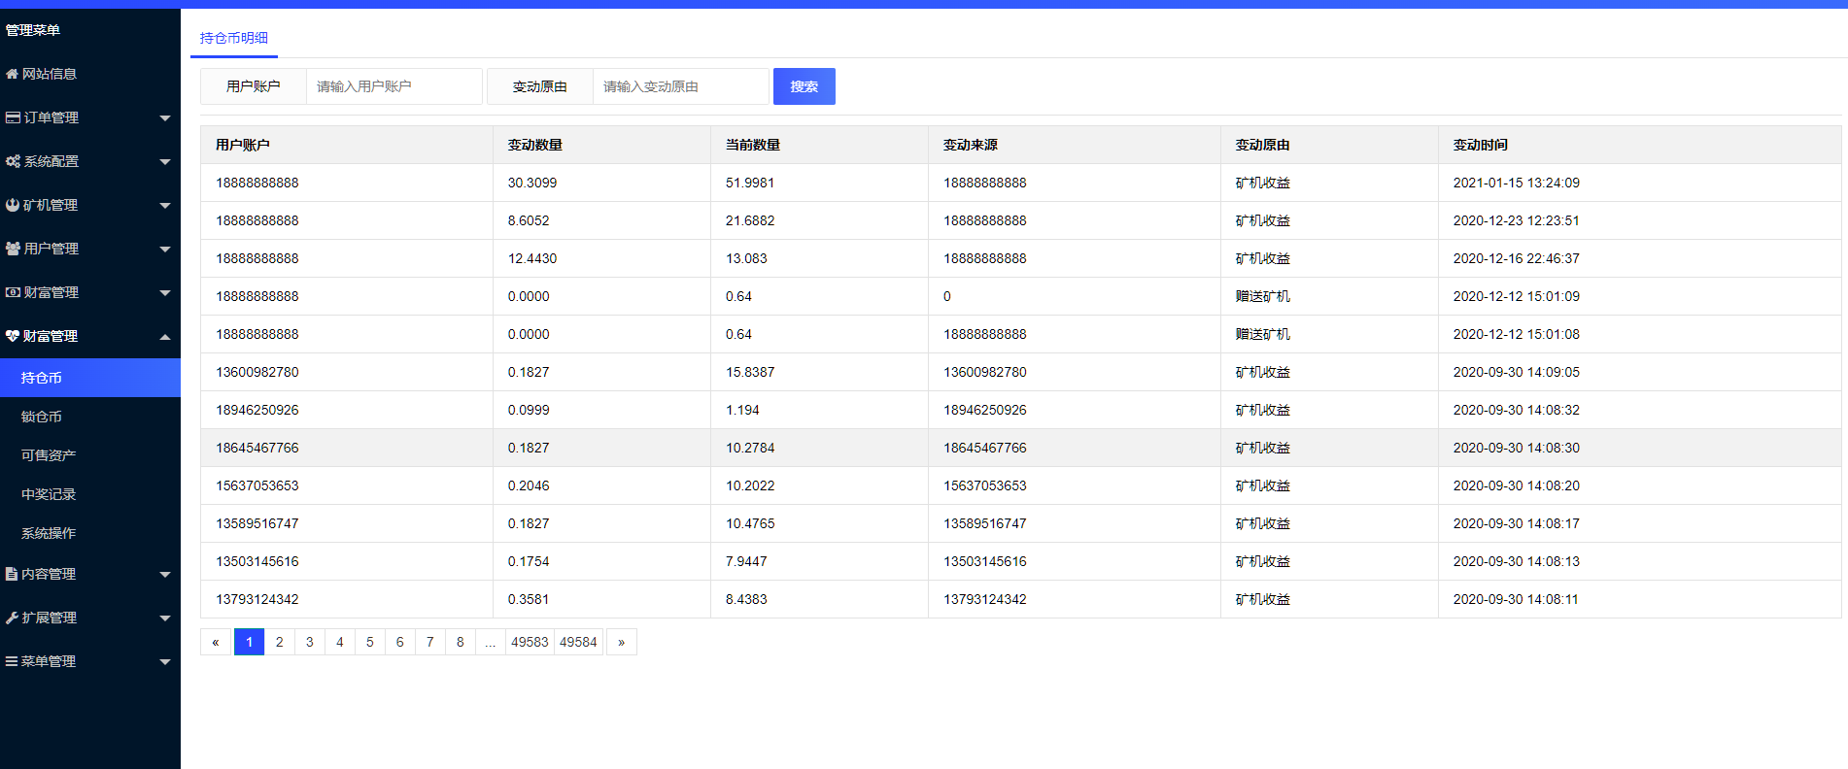Viewport: 1848px width, 769px height.
Task: Switch to the 持仓币明细 tab
Action: (234, 38)
